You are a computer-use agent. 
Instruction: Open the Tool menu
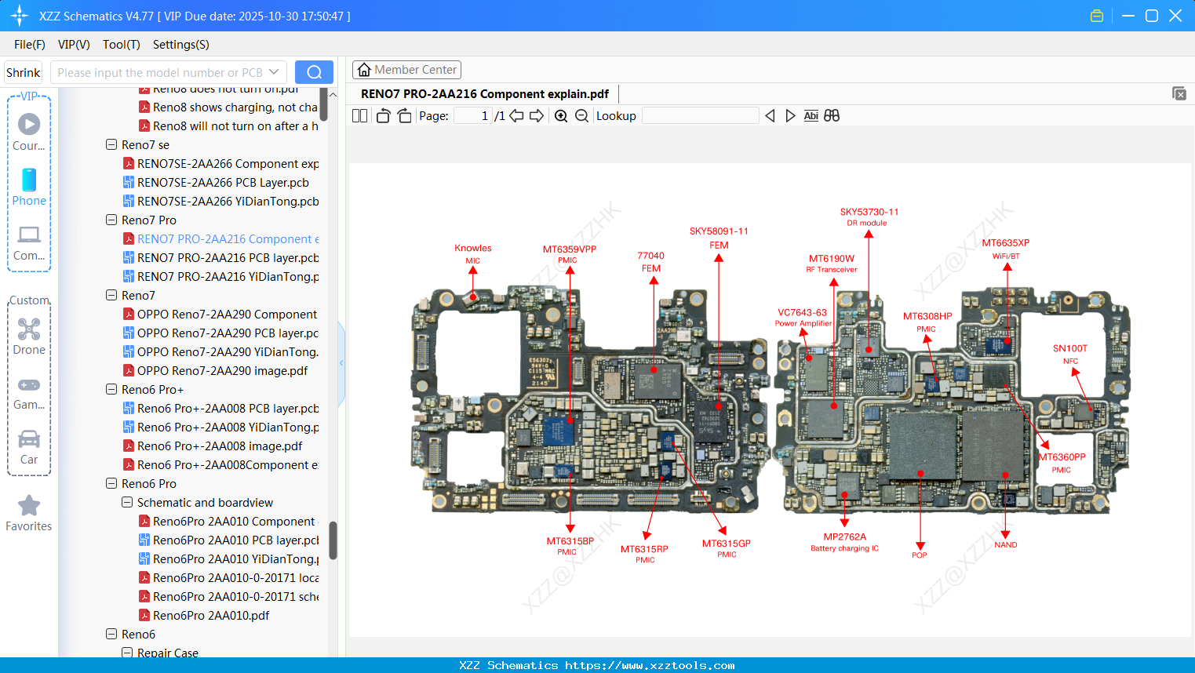click(121, 45)
